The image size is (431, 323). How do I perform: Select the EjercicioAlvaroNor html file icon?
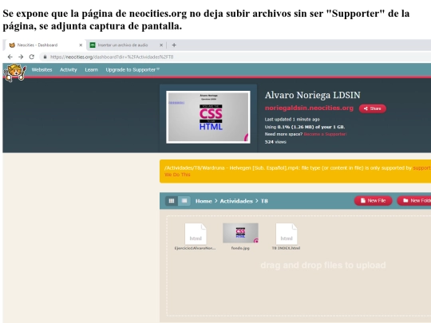(196, 234)
